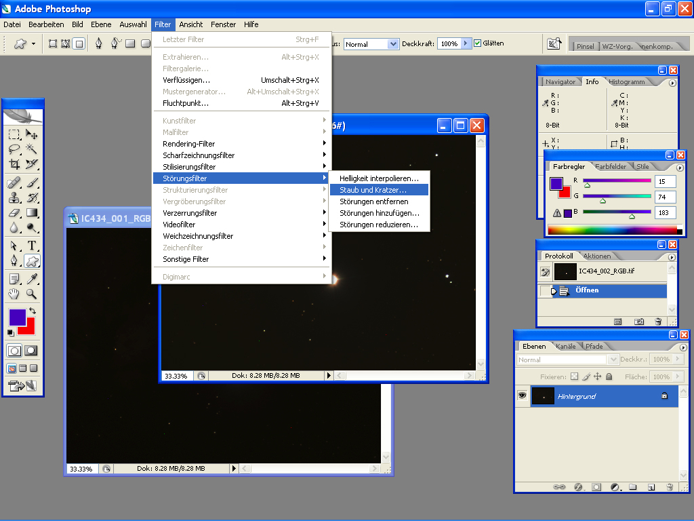This screenshot has width=694, height=521.
Task: Select the Move tool
Action: click(31, 134)
